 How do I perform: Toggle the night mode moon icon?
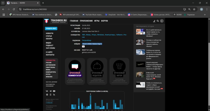(x=154, y=21)
